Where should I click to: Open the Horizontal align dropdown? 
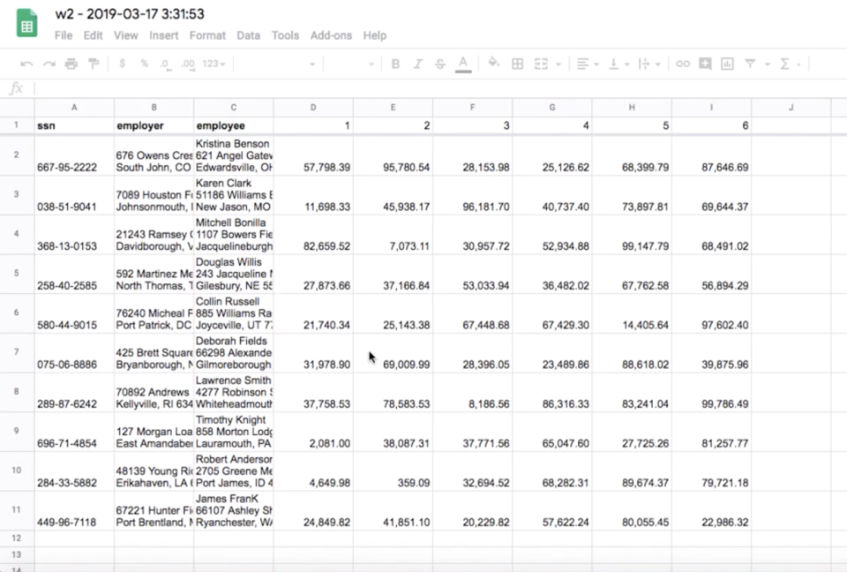click(x=588, y=64)
